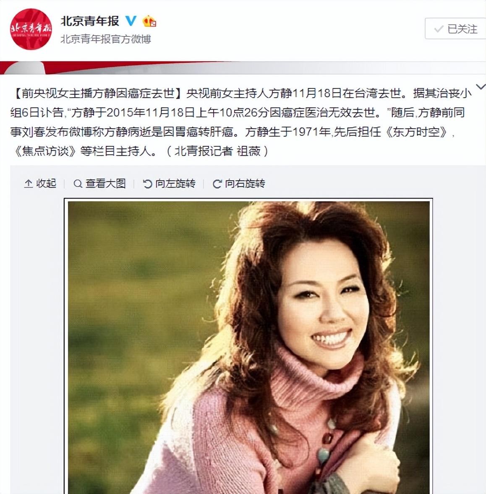Viewport: 486px width, 494px height.
Task: Rotate the photo left with 向左旋转
Action: pos(169,183)
